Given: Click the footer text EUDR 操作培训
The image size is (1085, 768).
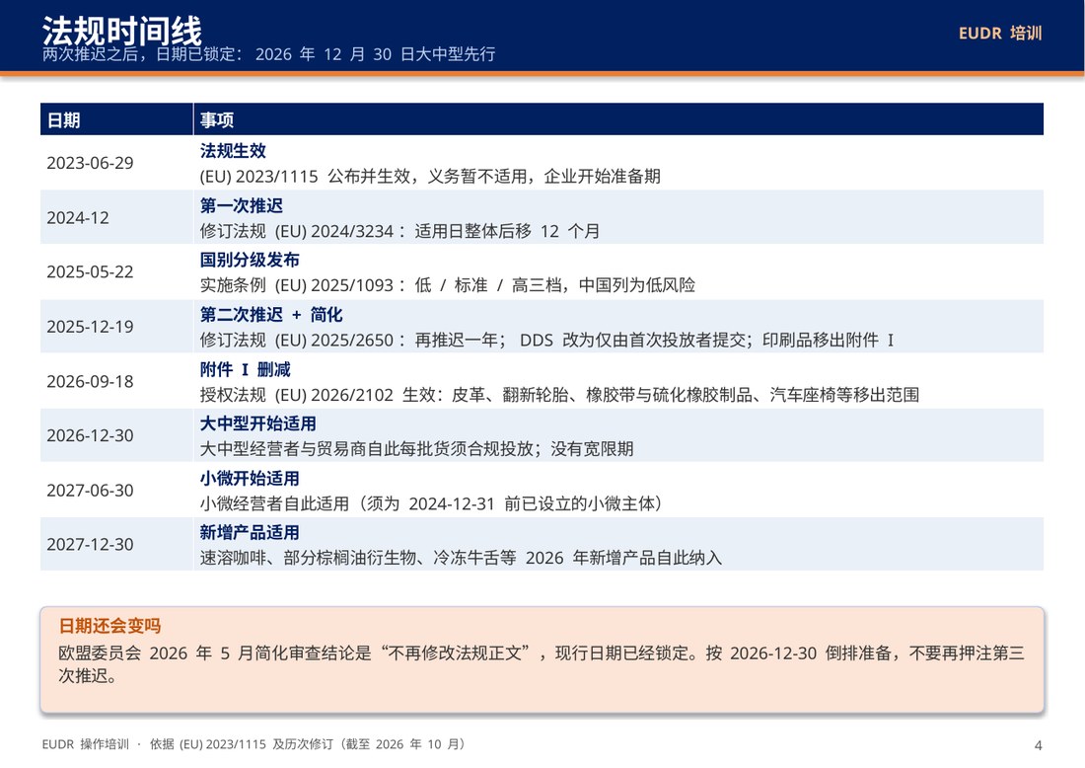Looking at the screenshot, I should [x=85, y=743].
